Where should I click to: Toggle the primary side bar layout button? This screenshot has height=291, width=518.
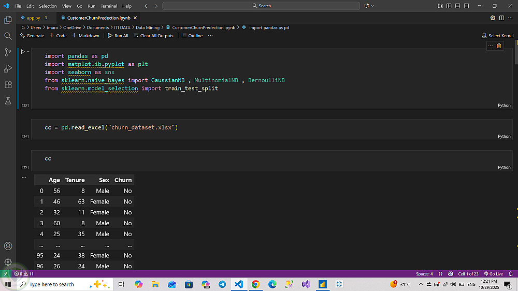450,6
